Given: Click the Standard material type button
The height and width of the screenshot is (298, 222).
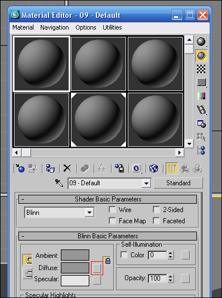Looking at the screenshot, I should coord(178,183).
